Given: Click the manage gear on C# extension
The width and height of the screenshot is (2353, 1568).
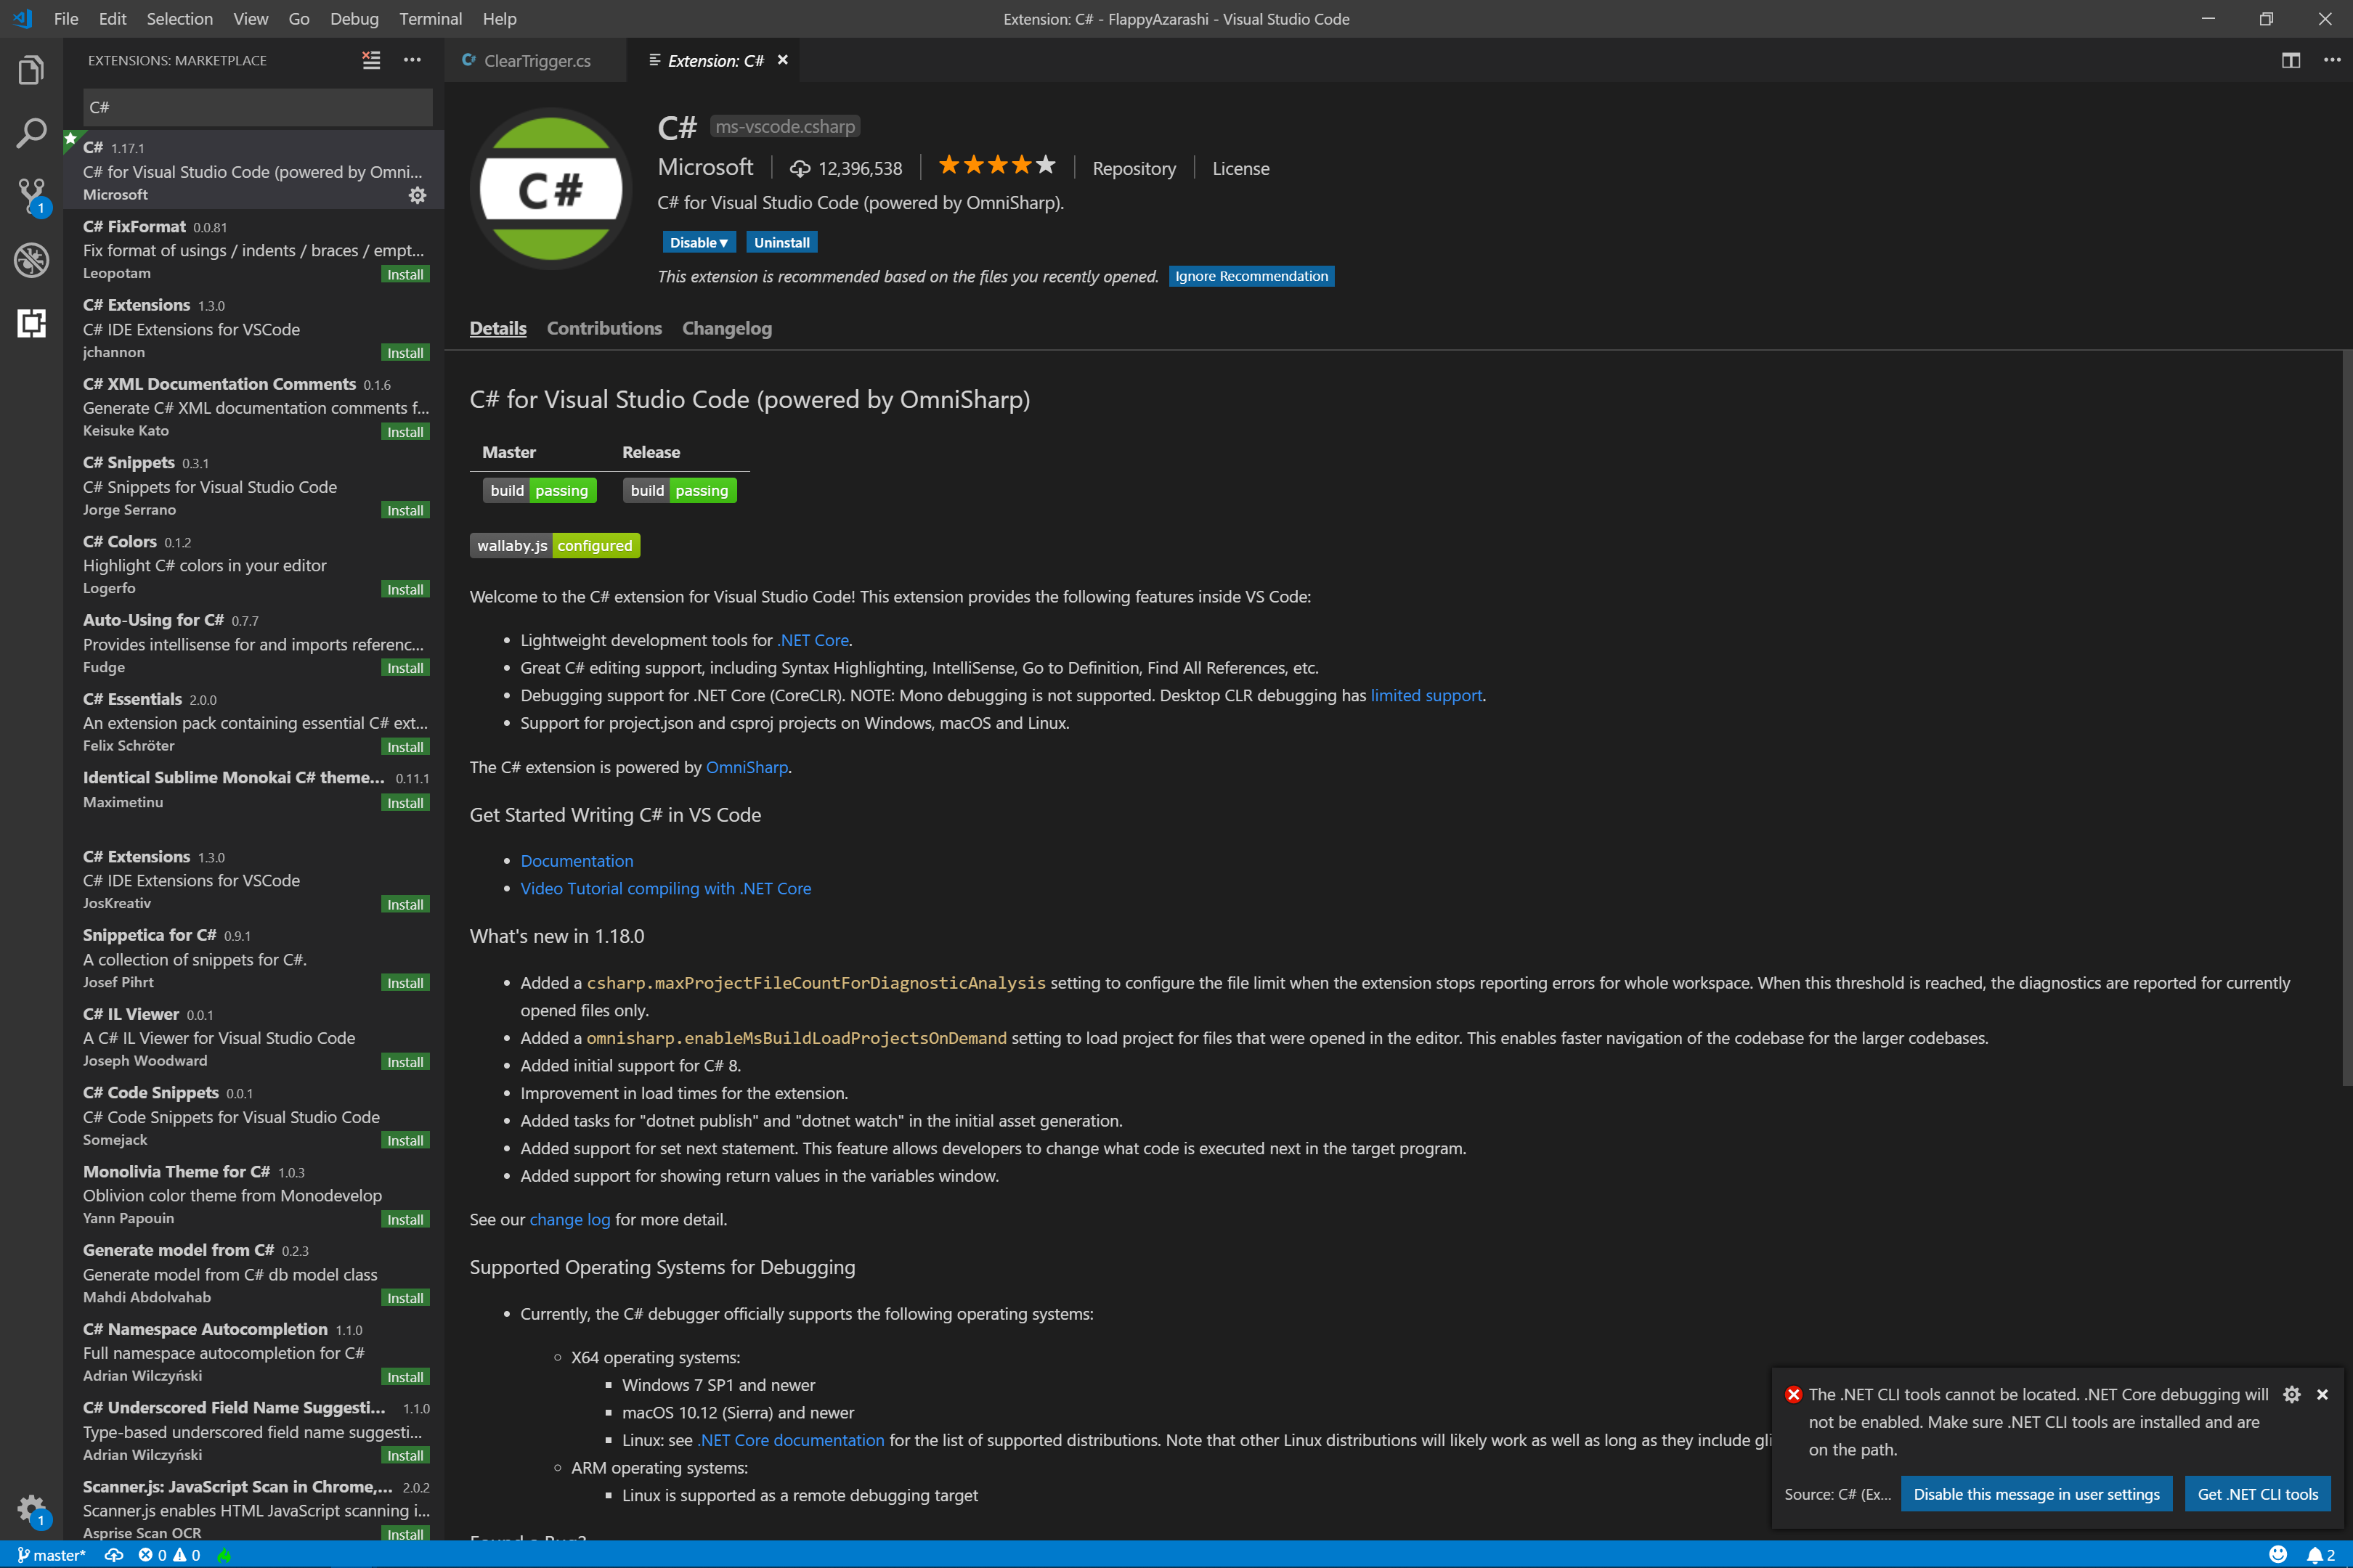Looking at the screenshot, I should tap(417, 195).
